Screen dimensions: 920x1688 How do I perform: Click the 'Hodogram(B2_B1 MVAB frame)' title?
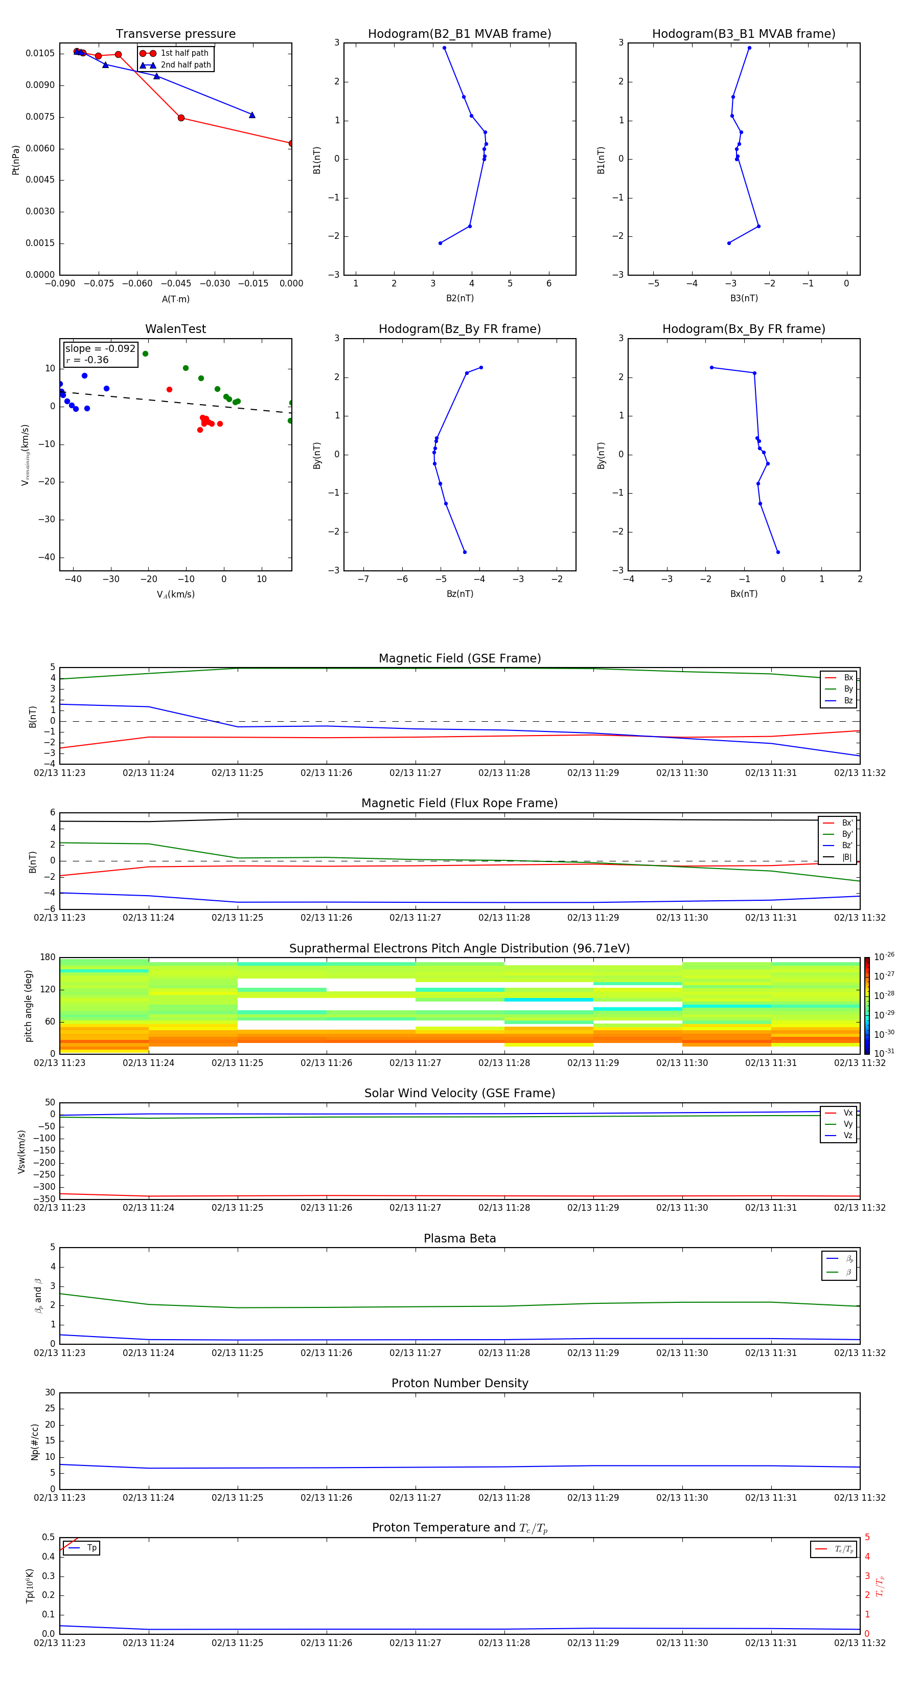point(459,34)
